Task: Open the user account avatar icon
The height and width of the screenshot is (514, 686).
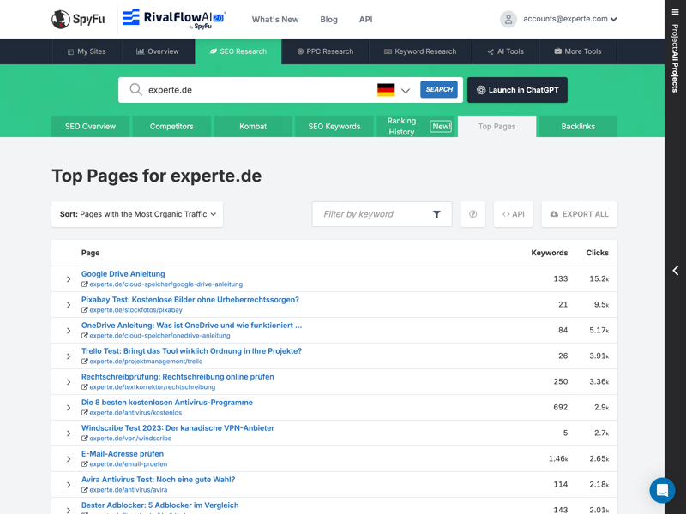Action: pyautogui.click(x=508, y=19)
